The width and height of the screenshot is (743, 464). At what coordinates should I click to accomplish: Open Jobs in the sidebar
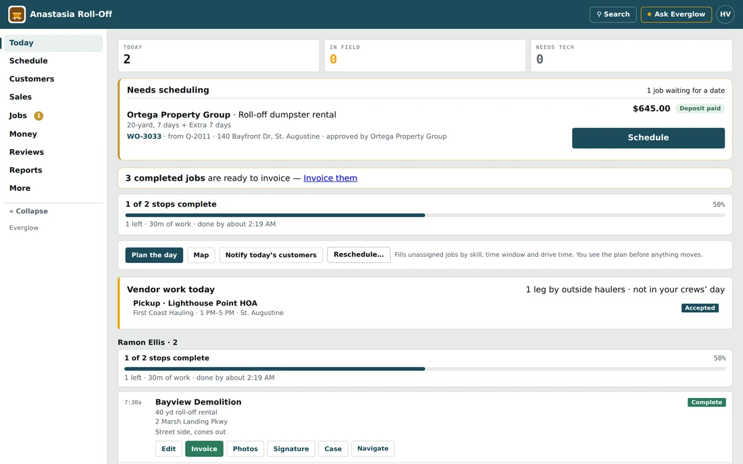click(x=52, y=115)
